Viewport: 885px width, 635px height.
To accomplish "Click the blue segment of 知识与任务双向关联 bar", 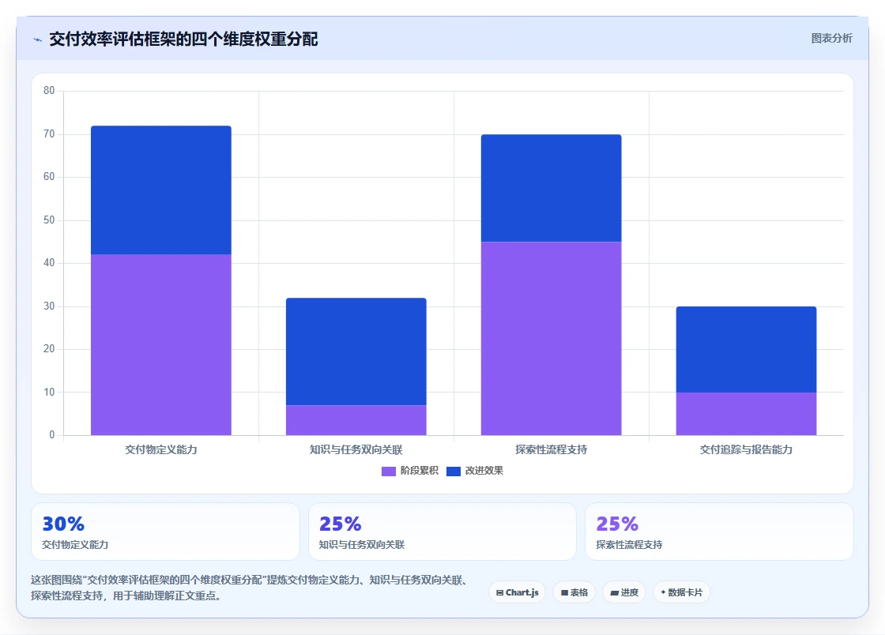I will 356,351.
